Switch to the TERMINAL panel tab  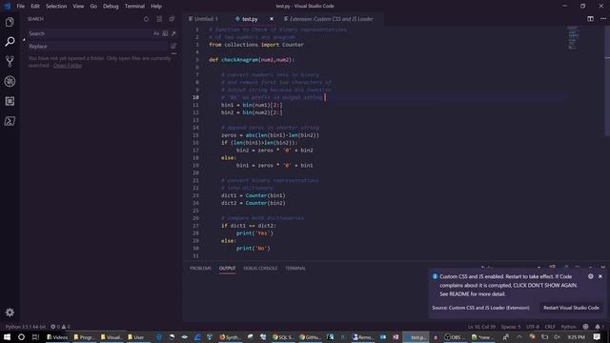[x=295, y=269]
